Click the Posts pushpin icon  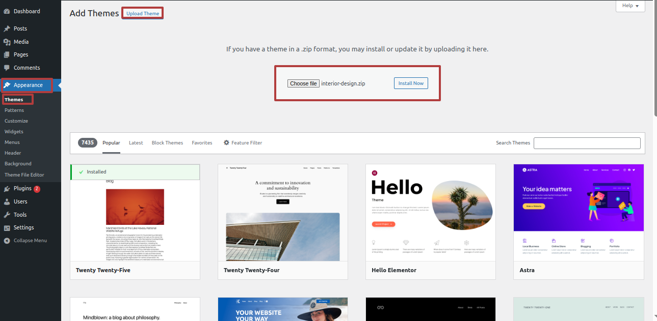point(7,28)
